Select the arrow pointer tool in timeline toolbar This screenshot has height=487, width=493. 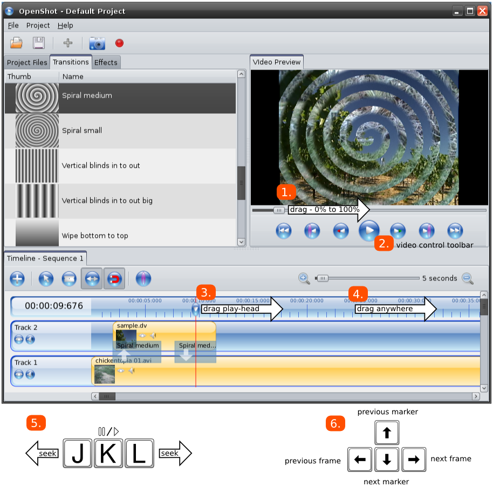46,279
